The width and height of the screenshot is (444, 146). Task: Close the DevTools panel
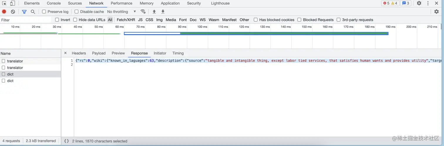pos(437,3)
